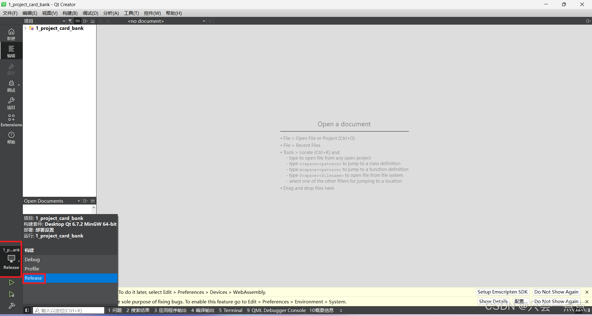Select the Profile build configuration

coord(70,269)
